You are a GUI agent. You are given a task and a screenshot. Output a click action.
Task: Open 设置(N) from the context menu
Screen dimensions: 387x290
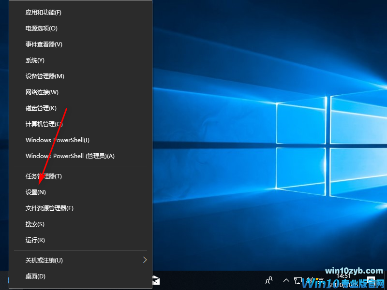tap(36, 192)
